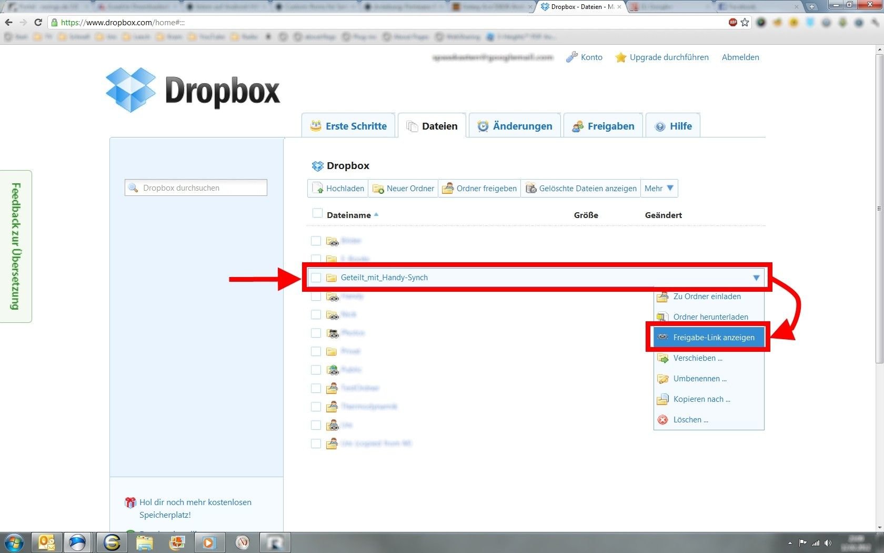Click the browser address bar

click(389, 22)
